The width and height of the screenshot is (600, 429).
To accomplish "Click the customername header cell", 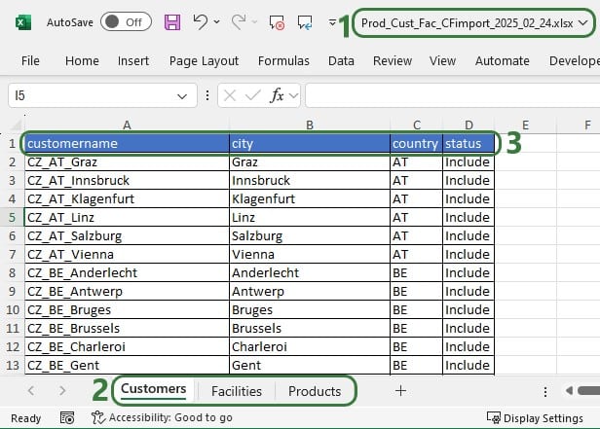I will [127, 144].
